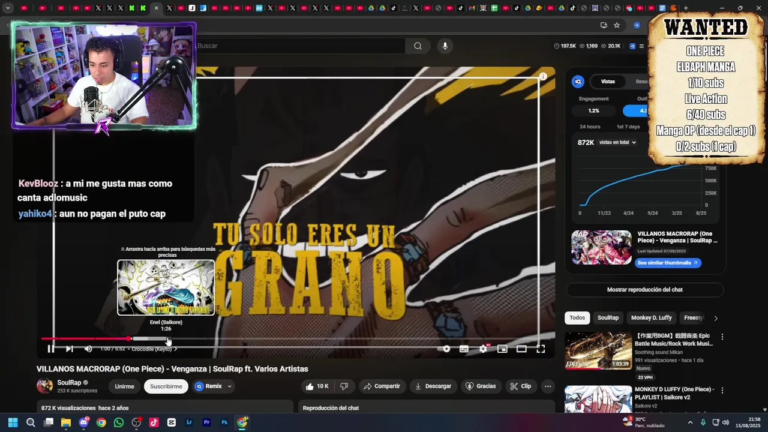Click the Gracias button
This screenshot has height=432, width=768.
[x=481, y=386]
